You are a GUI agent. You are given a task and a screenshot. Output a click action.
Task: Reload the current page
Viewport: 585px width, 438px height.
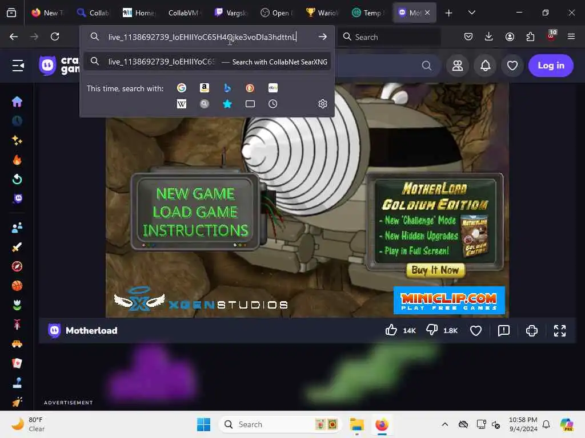(x=55, y=36)
